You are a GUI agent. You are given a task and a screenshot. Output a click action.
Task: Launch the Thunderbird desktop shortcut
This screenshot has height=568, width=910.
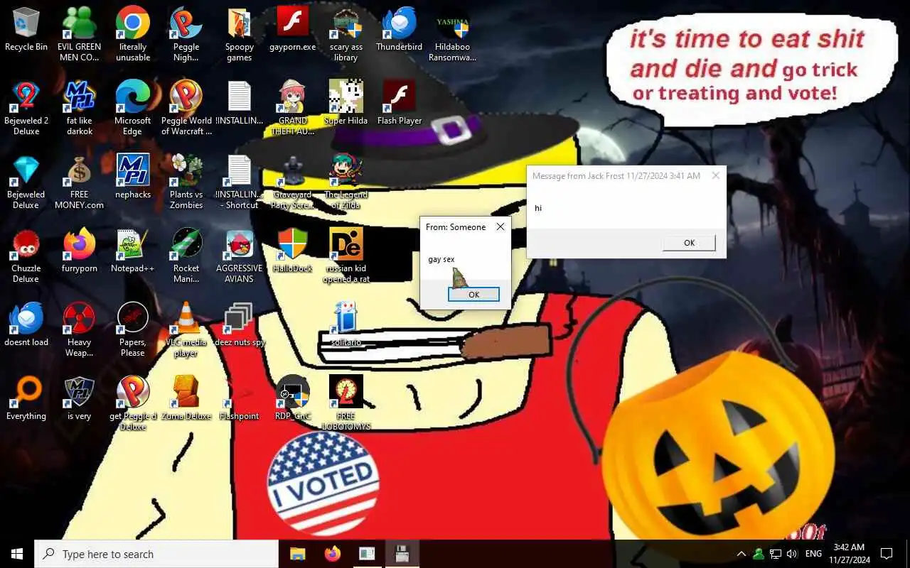tap(399, 30)
